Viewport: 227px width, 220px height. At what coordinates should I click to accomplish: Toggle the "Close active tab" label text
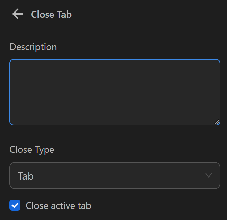point(58,205)
